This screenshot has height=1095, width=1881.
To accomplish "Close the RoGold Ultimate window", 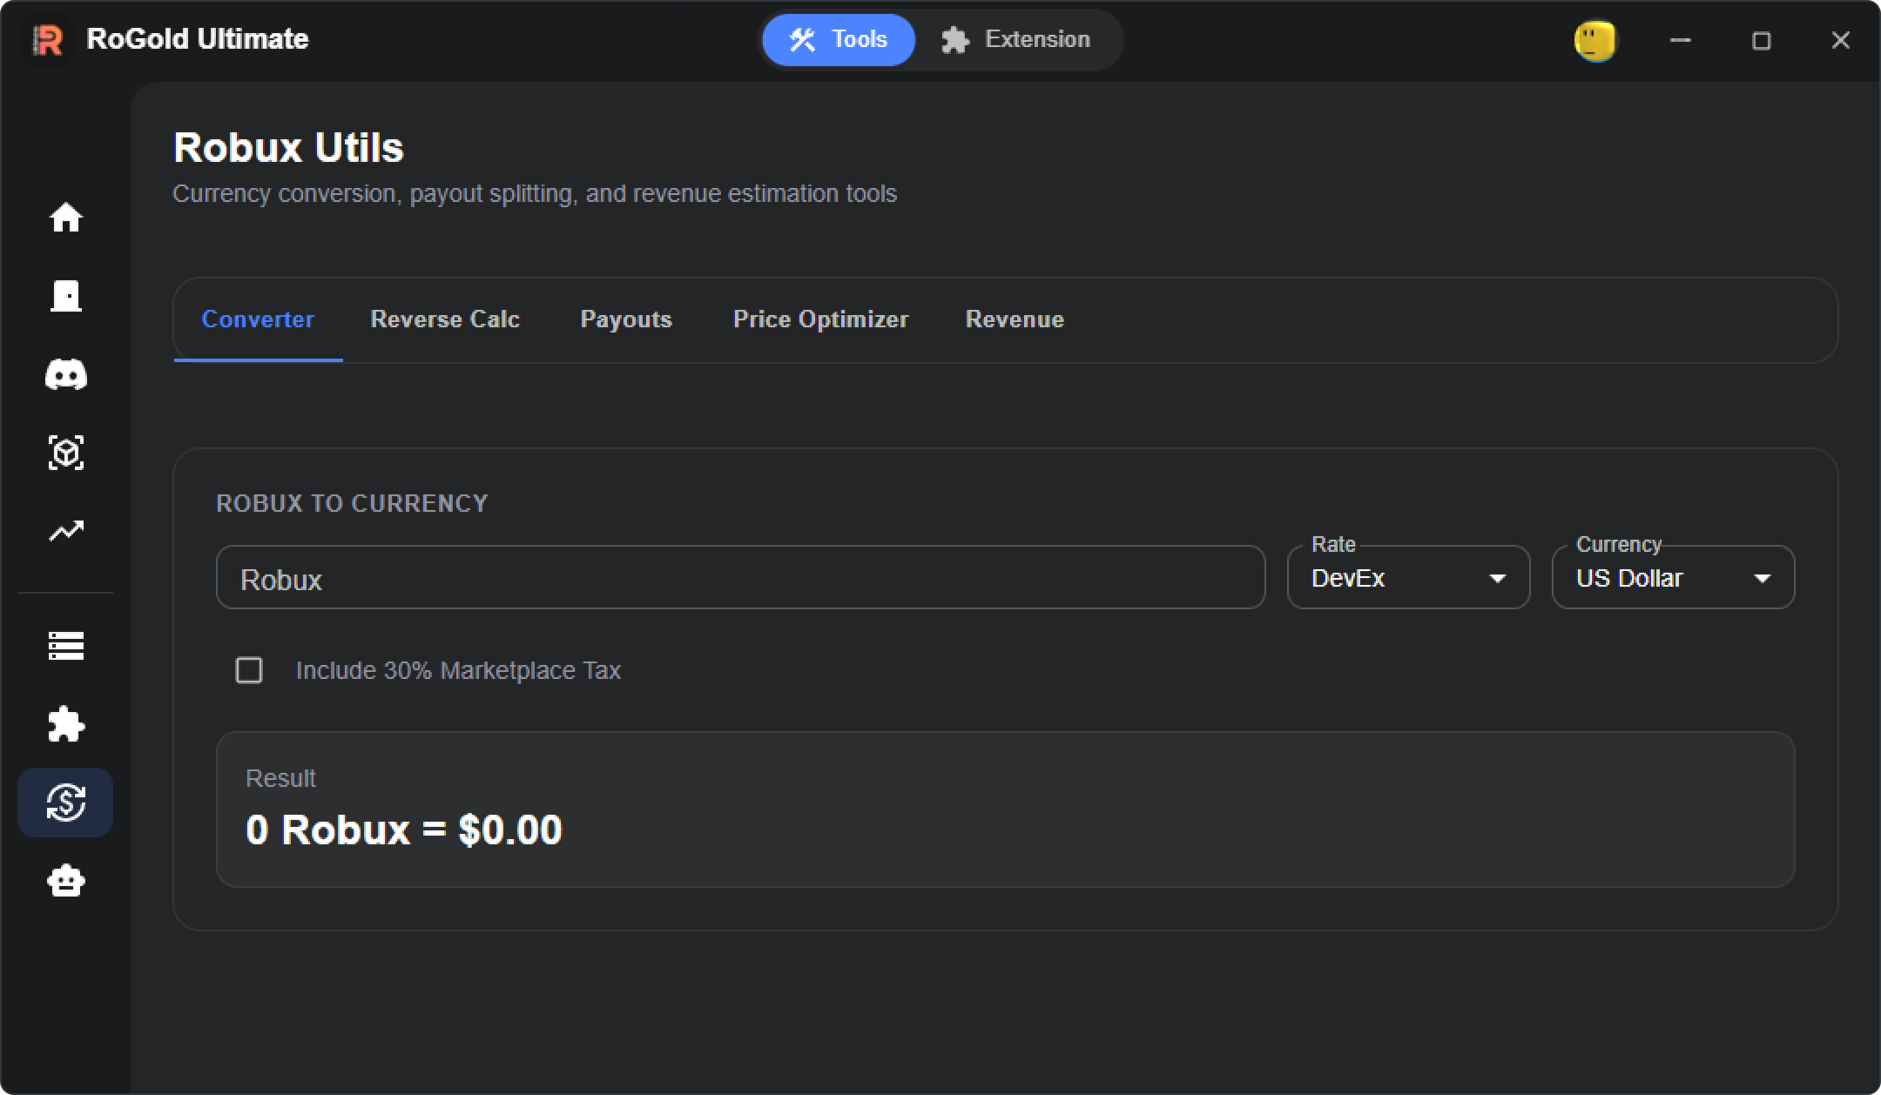I will [1840, 40].
